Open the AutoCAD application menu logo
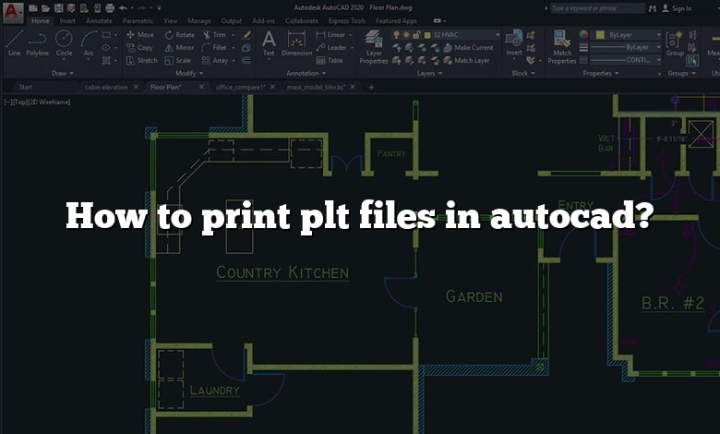Screen dimensions: 720x434 pos(12,11)
